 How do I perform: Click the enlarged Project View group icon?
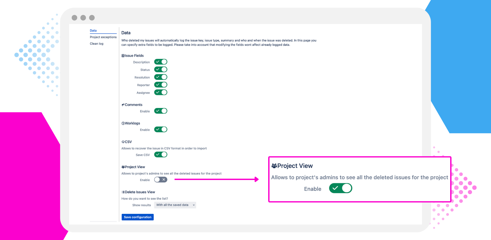pyautogui.click(x=274, y=166)
